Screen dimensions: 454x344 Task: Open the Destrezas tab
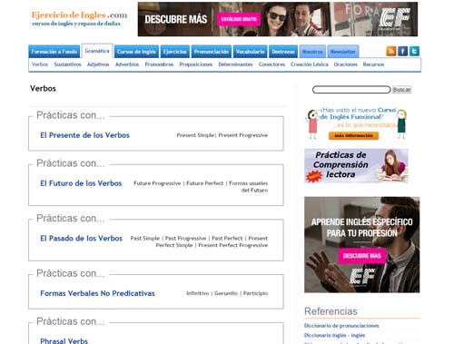click(283, 52)
